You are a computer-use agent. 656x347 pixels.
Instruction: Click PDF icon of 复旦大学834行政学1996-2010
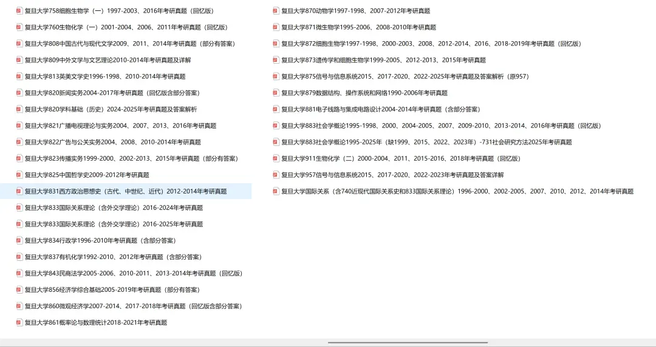[19, 240]
